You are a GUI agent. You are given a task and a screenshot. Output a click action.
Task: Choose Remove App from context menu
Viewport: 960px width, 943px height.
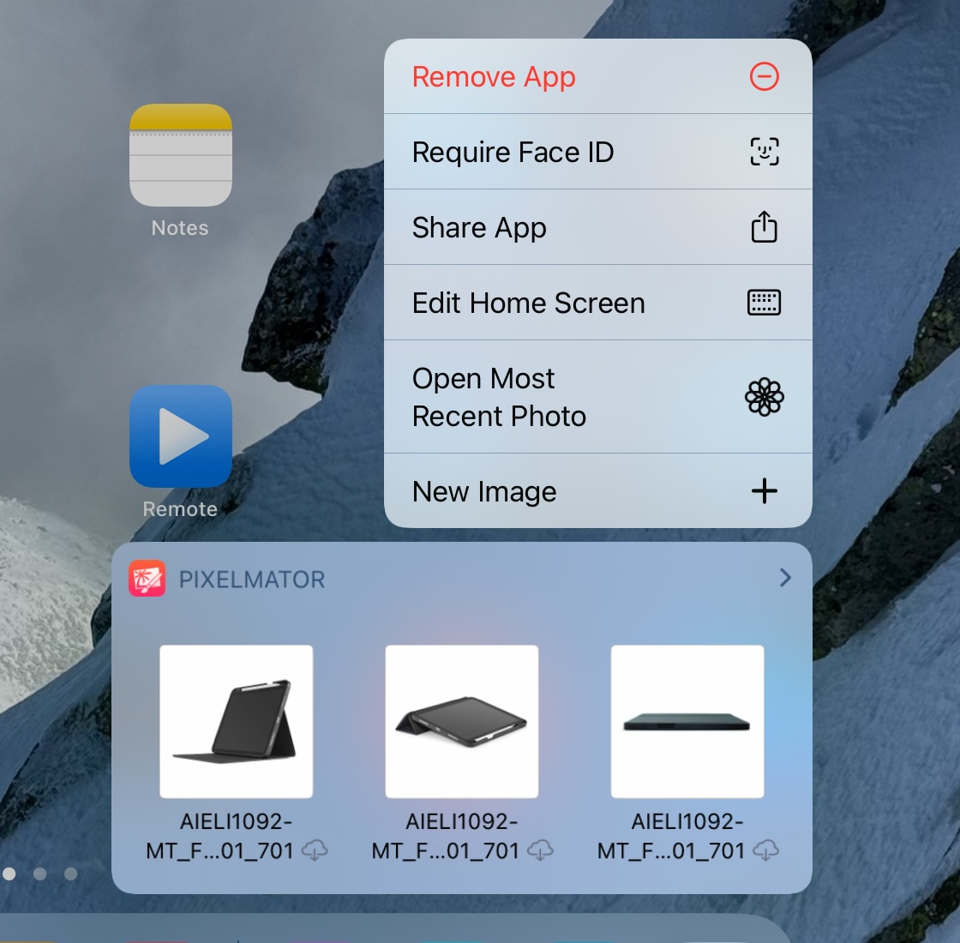tap(598, 76)
